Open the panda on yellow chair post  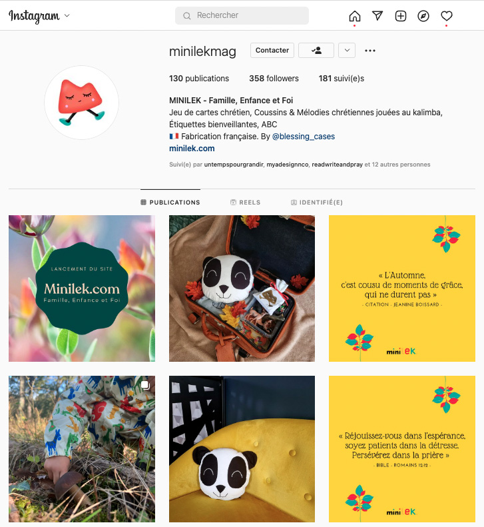pos(242,448)
